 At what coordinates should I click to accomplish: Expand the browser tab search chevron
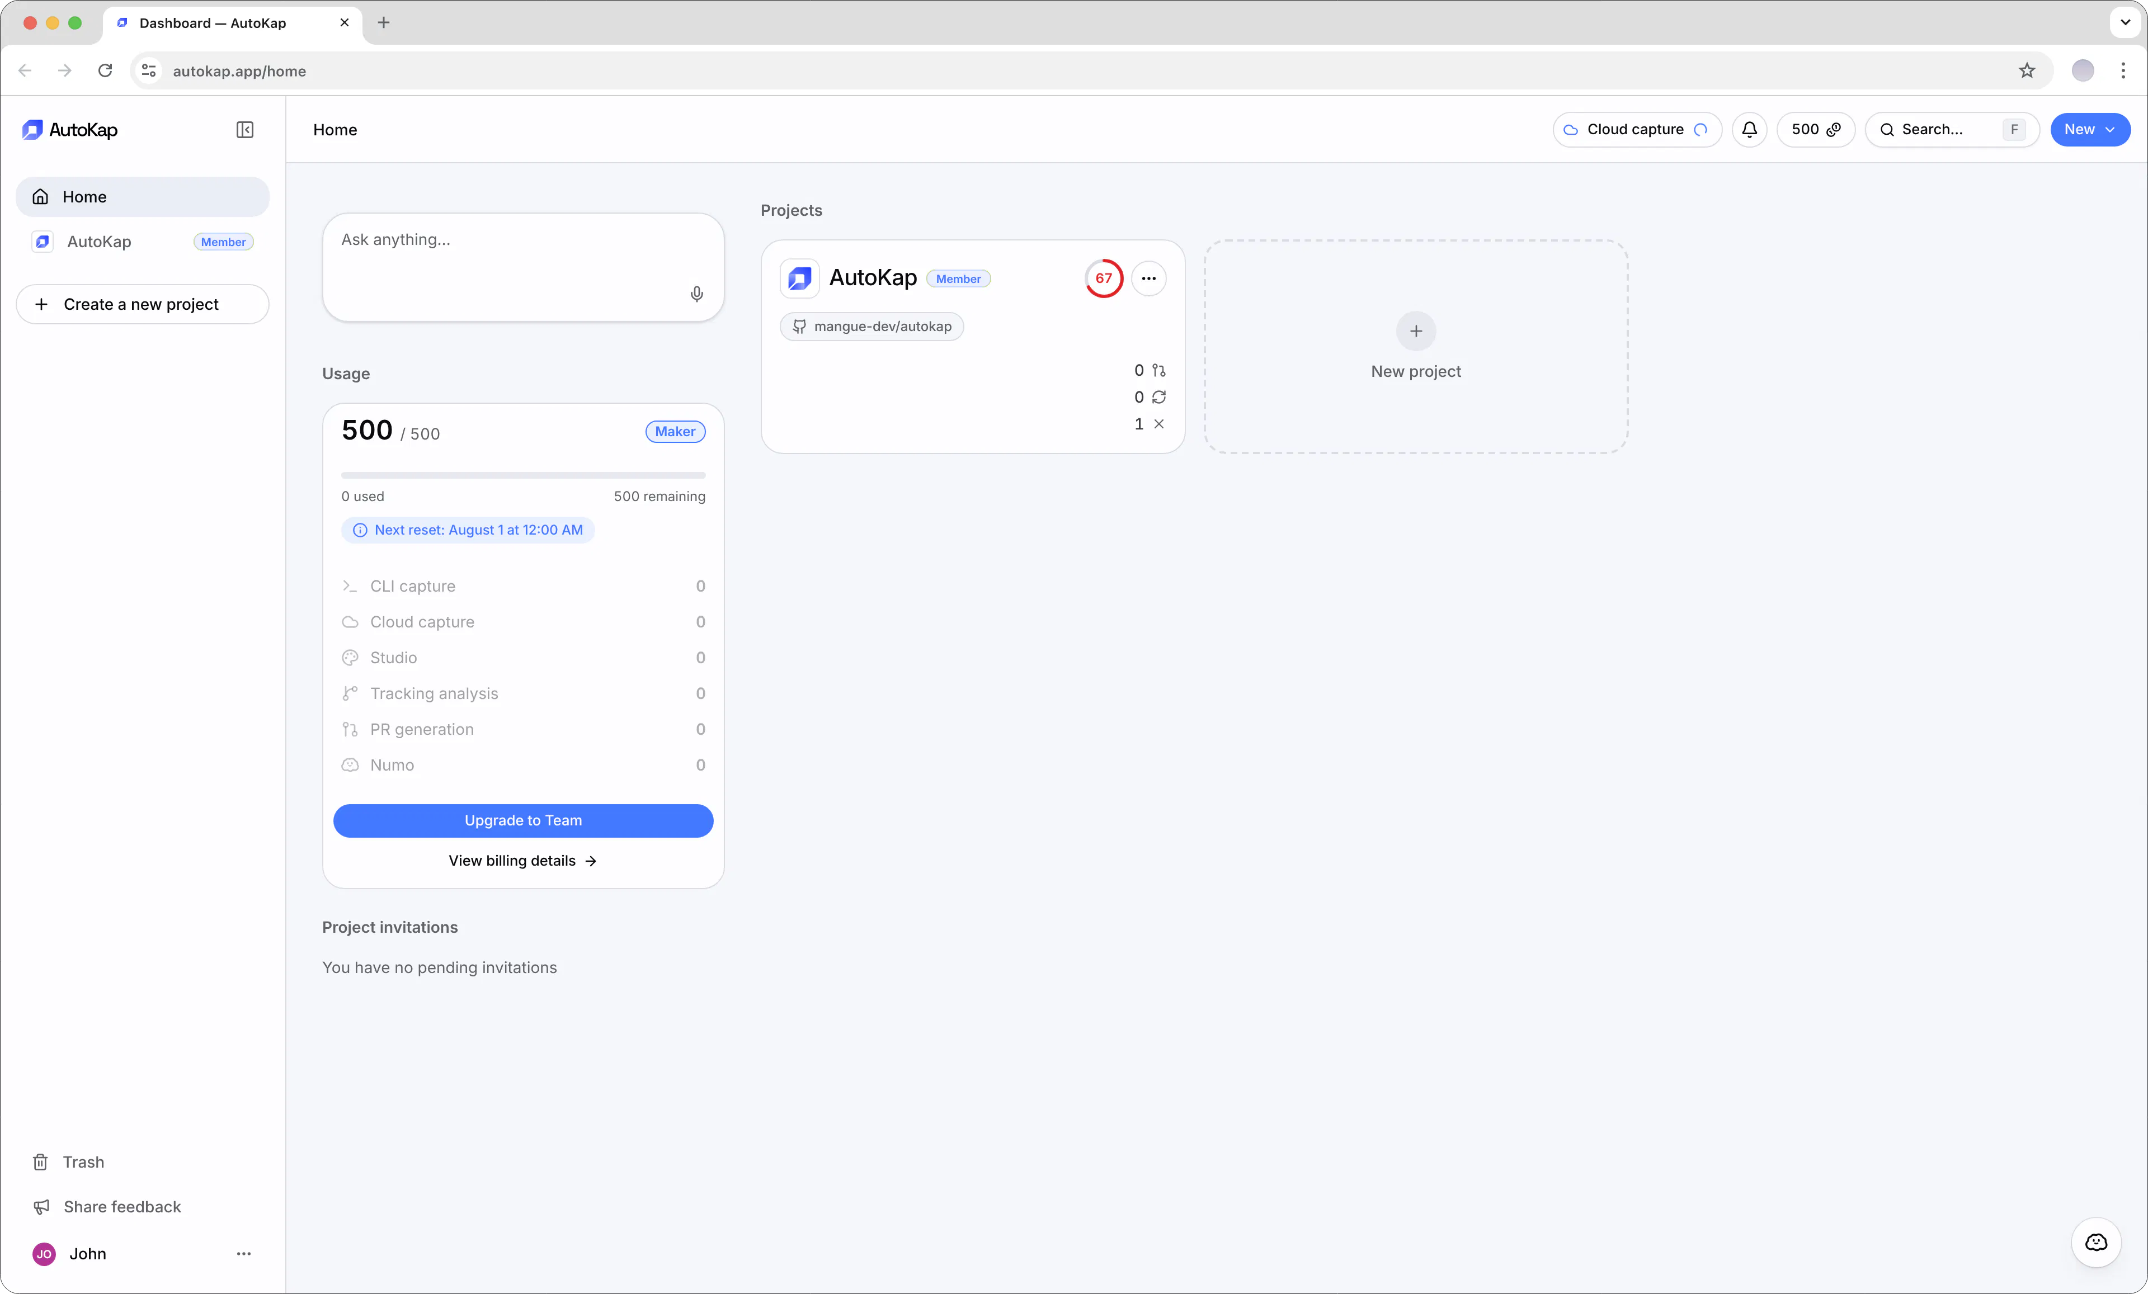click(x=2125, y=23)
